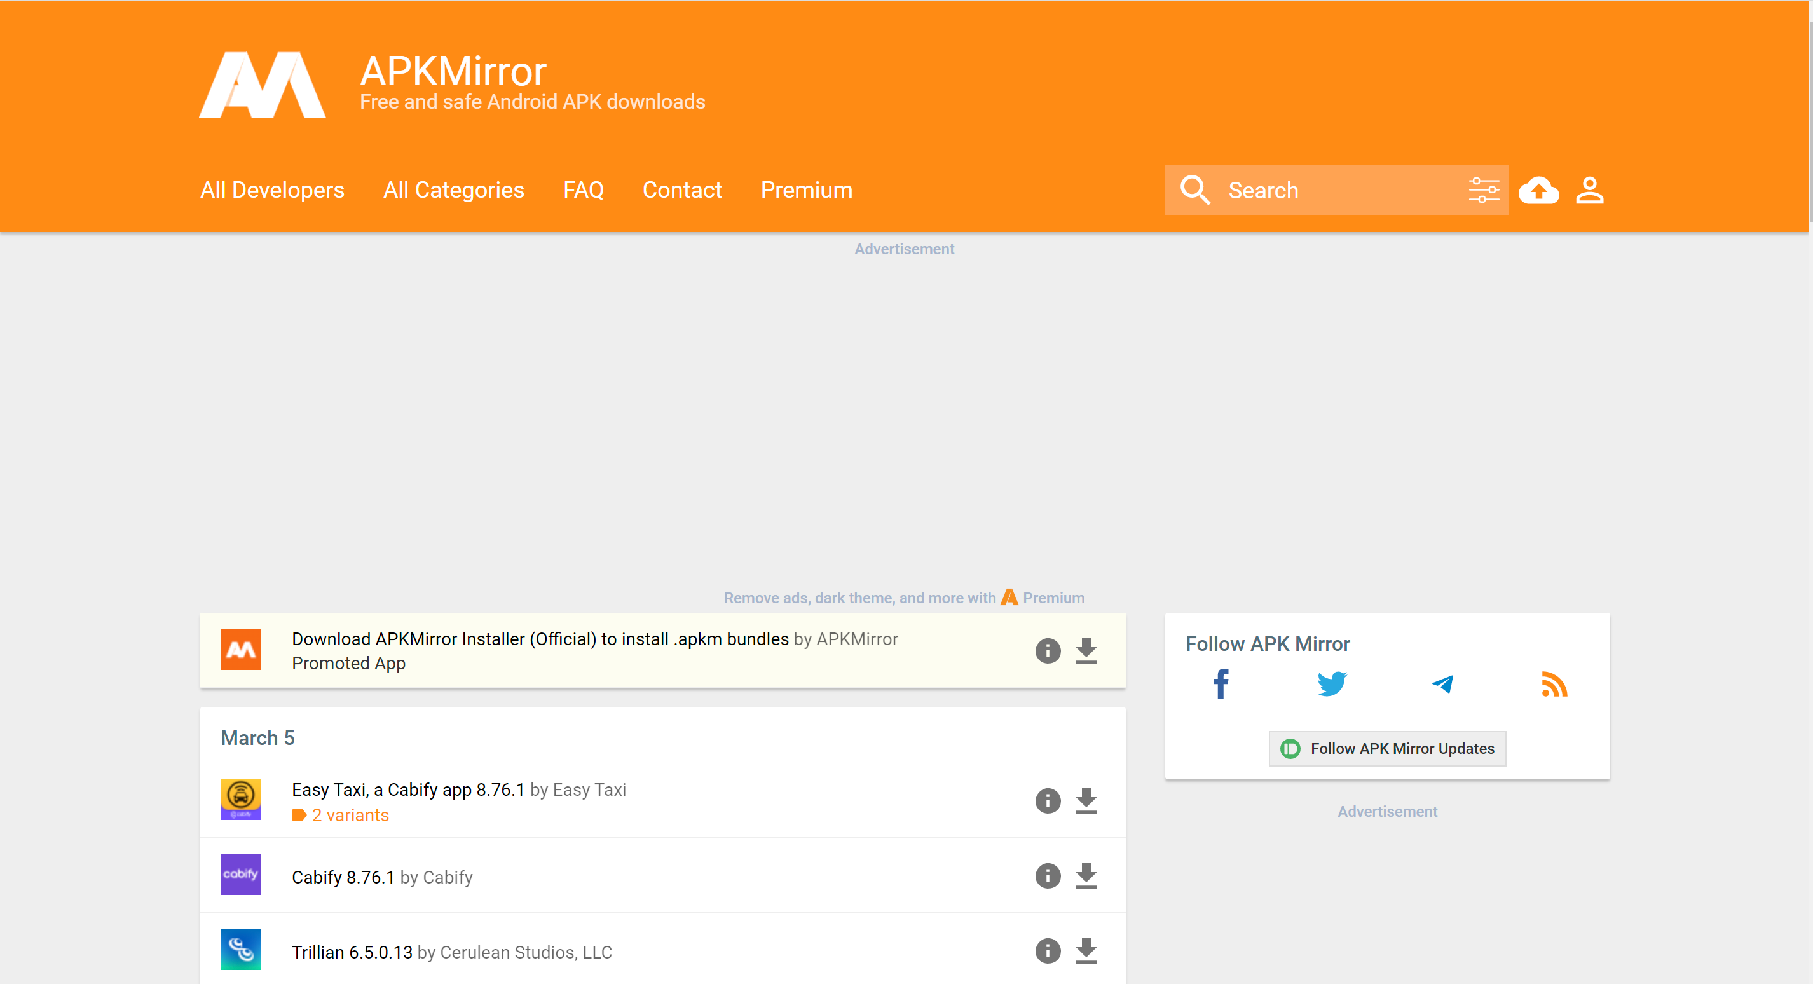Click the Follow APK Mirror Updates button

click(x=1386, y=748)
